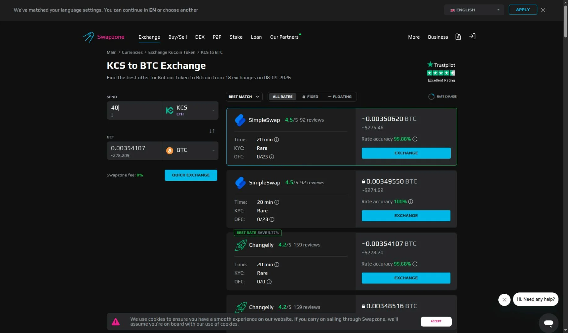
Task: Exchange with Changelly best rate offer
Action: pyautogui.click(x=406, y=278)
